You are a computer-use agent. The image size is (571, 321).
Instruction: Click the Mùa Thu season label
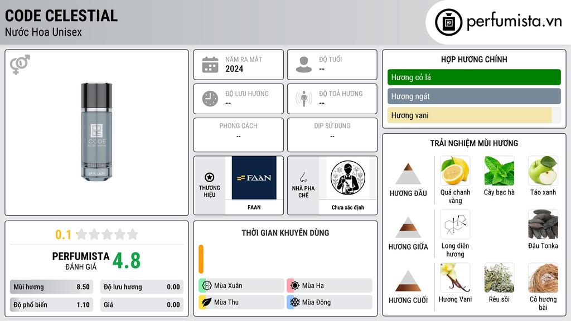(226, 303)
